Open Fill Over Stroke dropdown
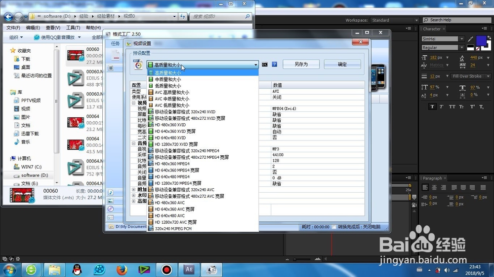 [x=471, y=76]
